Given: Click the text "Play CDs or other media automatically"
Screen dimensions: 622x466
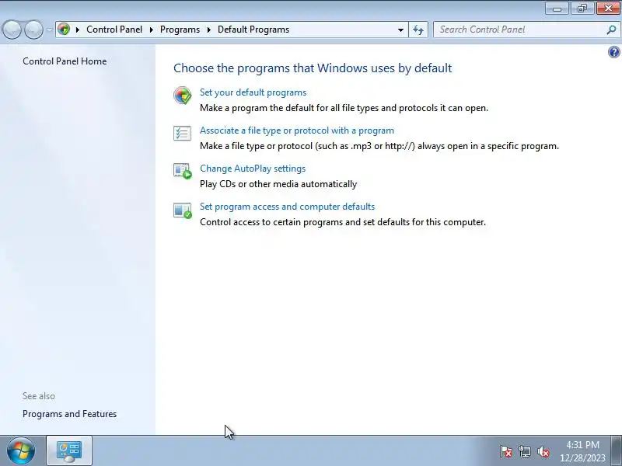Looking at the screenshot, I should click(x=278, y=184).
